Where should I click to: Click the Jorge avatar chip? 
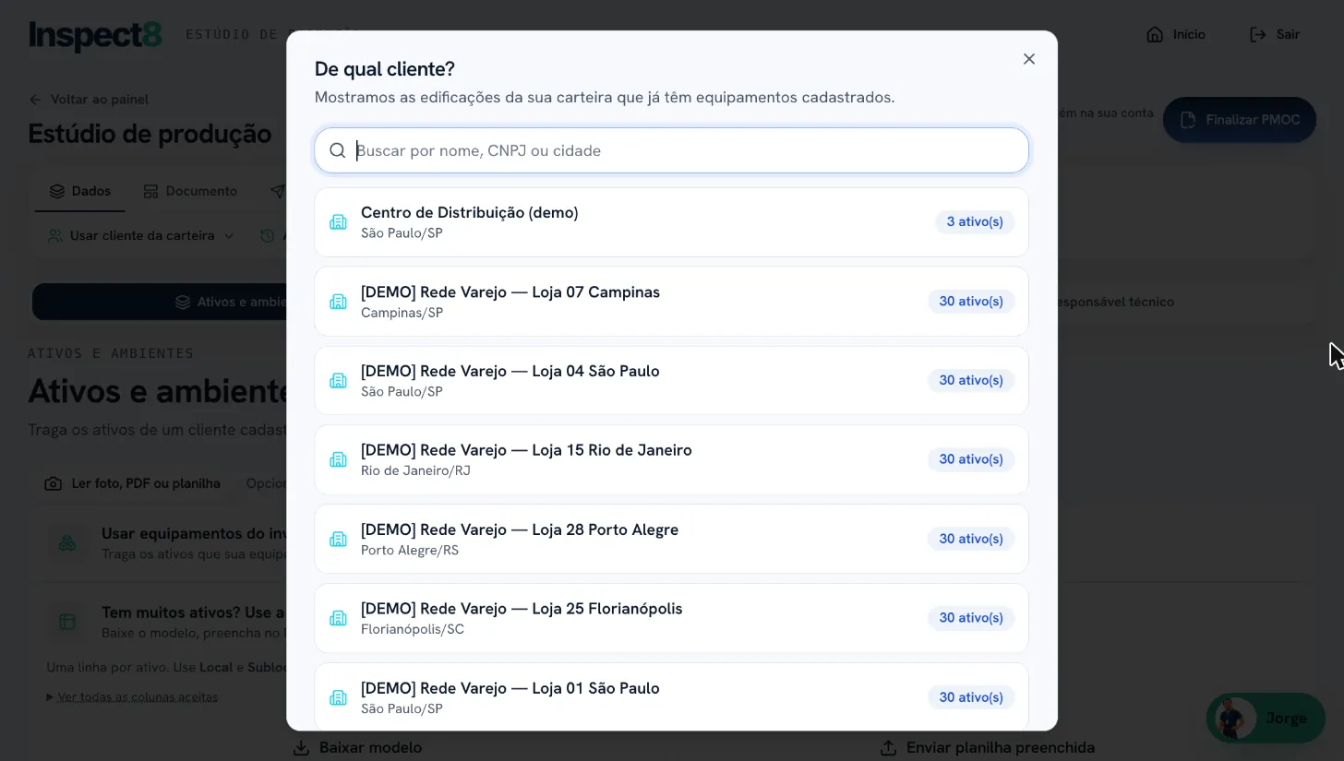tap(1266, 719)
